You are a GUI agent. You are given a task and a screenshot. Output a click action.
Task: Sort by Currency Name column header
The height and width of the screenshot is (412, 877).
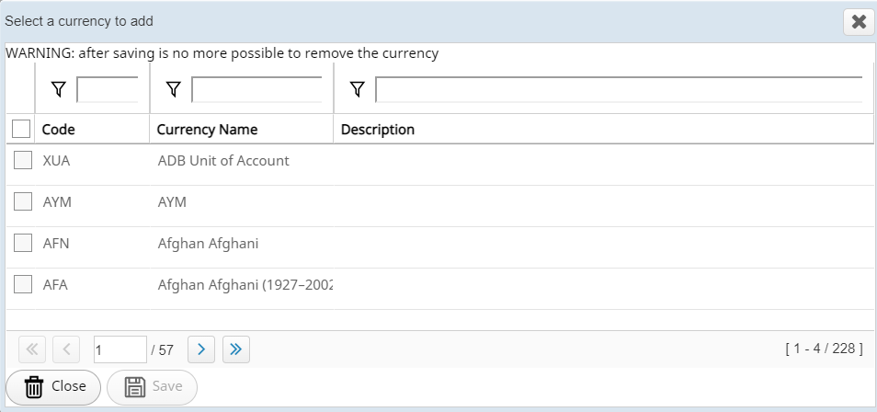click(x=207, y=130)
